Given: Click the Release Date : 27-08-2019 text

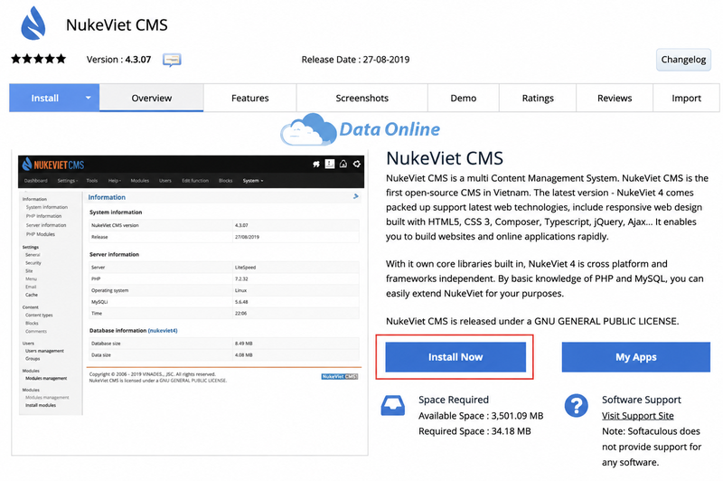Looking at the screenshot, I should (x=355, y=60).
